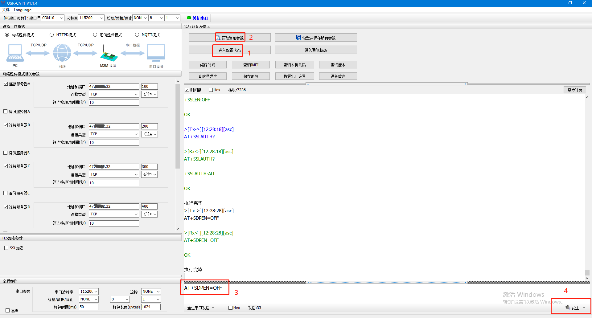The height and width of the screenshot is (318, 592).
Task: Toggle the 备份服务器A checkbox
Action: pyautogui.click(x=6, y=112)
